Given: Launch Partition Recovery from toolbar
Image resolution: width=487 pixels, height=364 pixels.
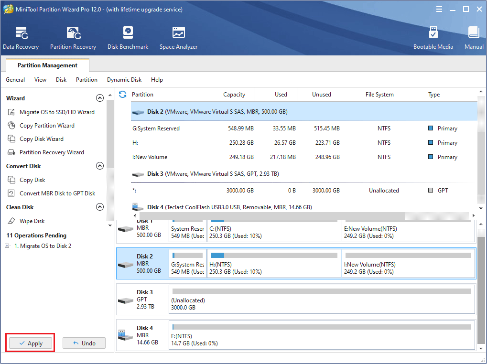Looking at the screenshot, I should [x=73, y=38].
